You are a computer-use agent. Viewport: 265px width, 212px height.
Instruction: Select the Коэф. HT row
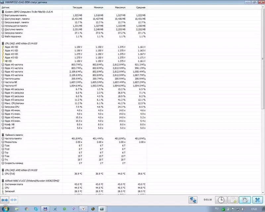pyautogui.click(x=74, y=128)
